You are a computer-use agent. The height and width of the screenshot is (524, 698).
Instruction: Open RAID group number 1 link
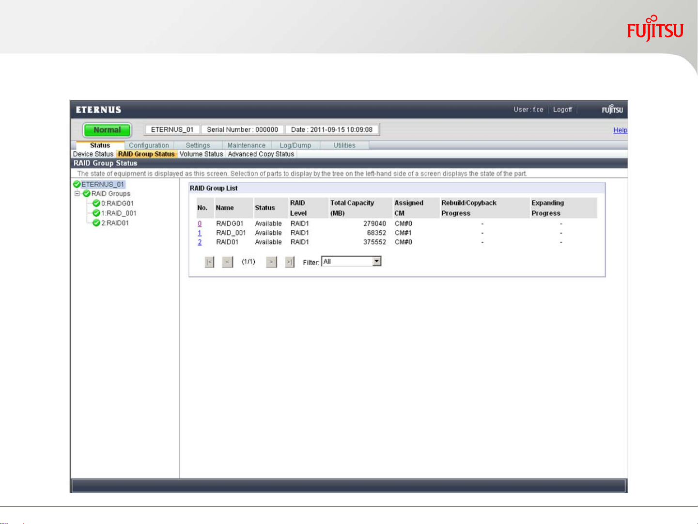tap(200, 233)
